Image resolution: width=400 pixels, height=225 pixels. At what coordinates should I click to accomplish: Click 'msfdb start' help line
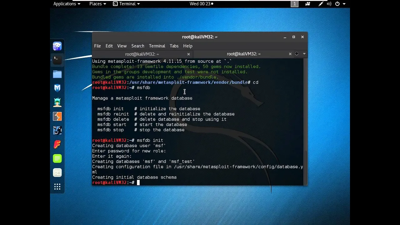tap(142, 125)
